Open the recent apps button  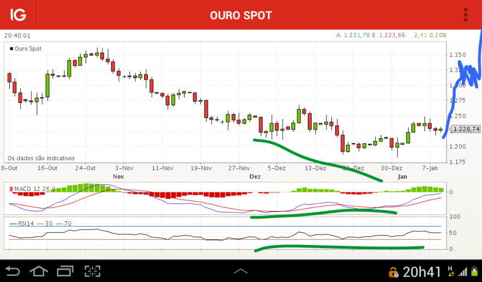pos(65,271)
